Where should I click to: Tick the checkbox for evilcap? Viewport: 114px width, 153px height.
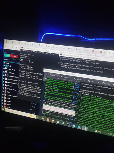[4, 72]
